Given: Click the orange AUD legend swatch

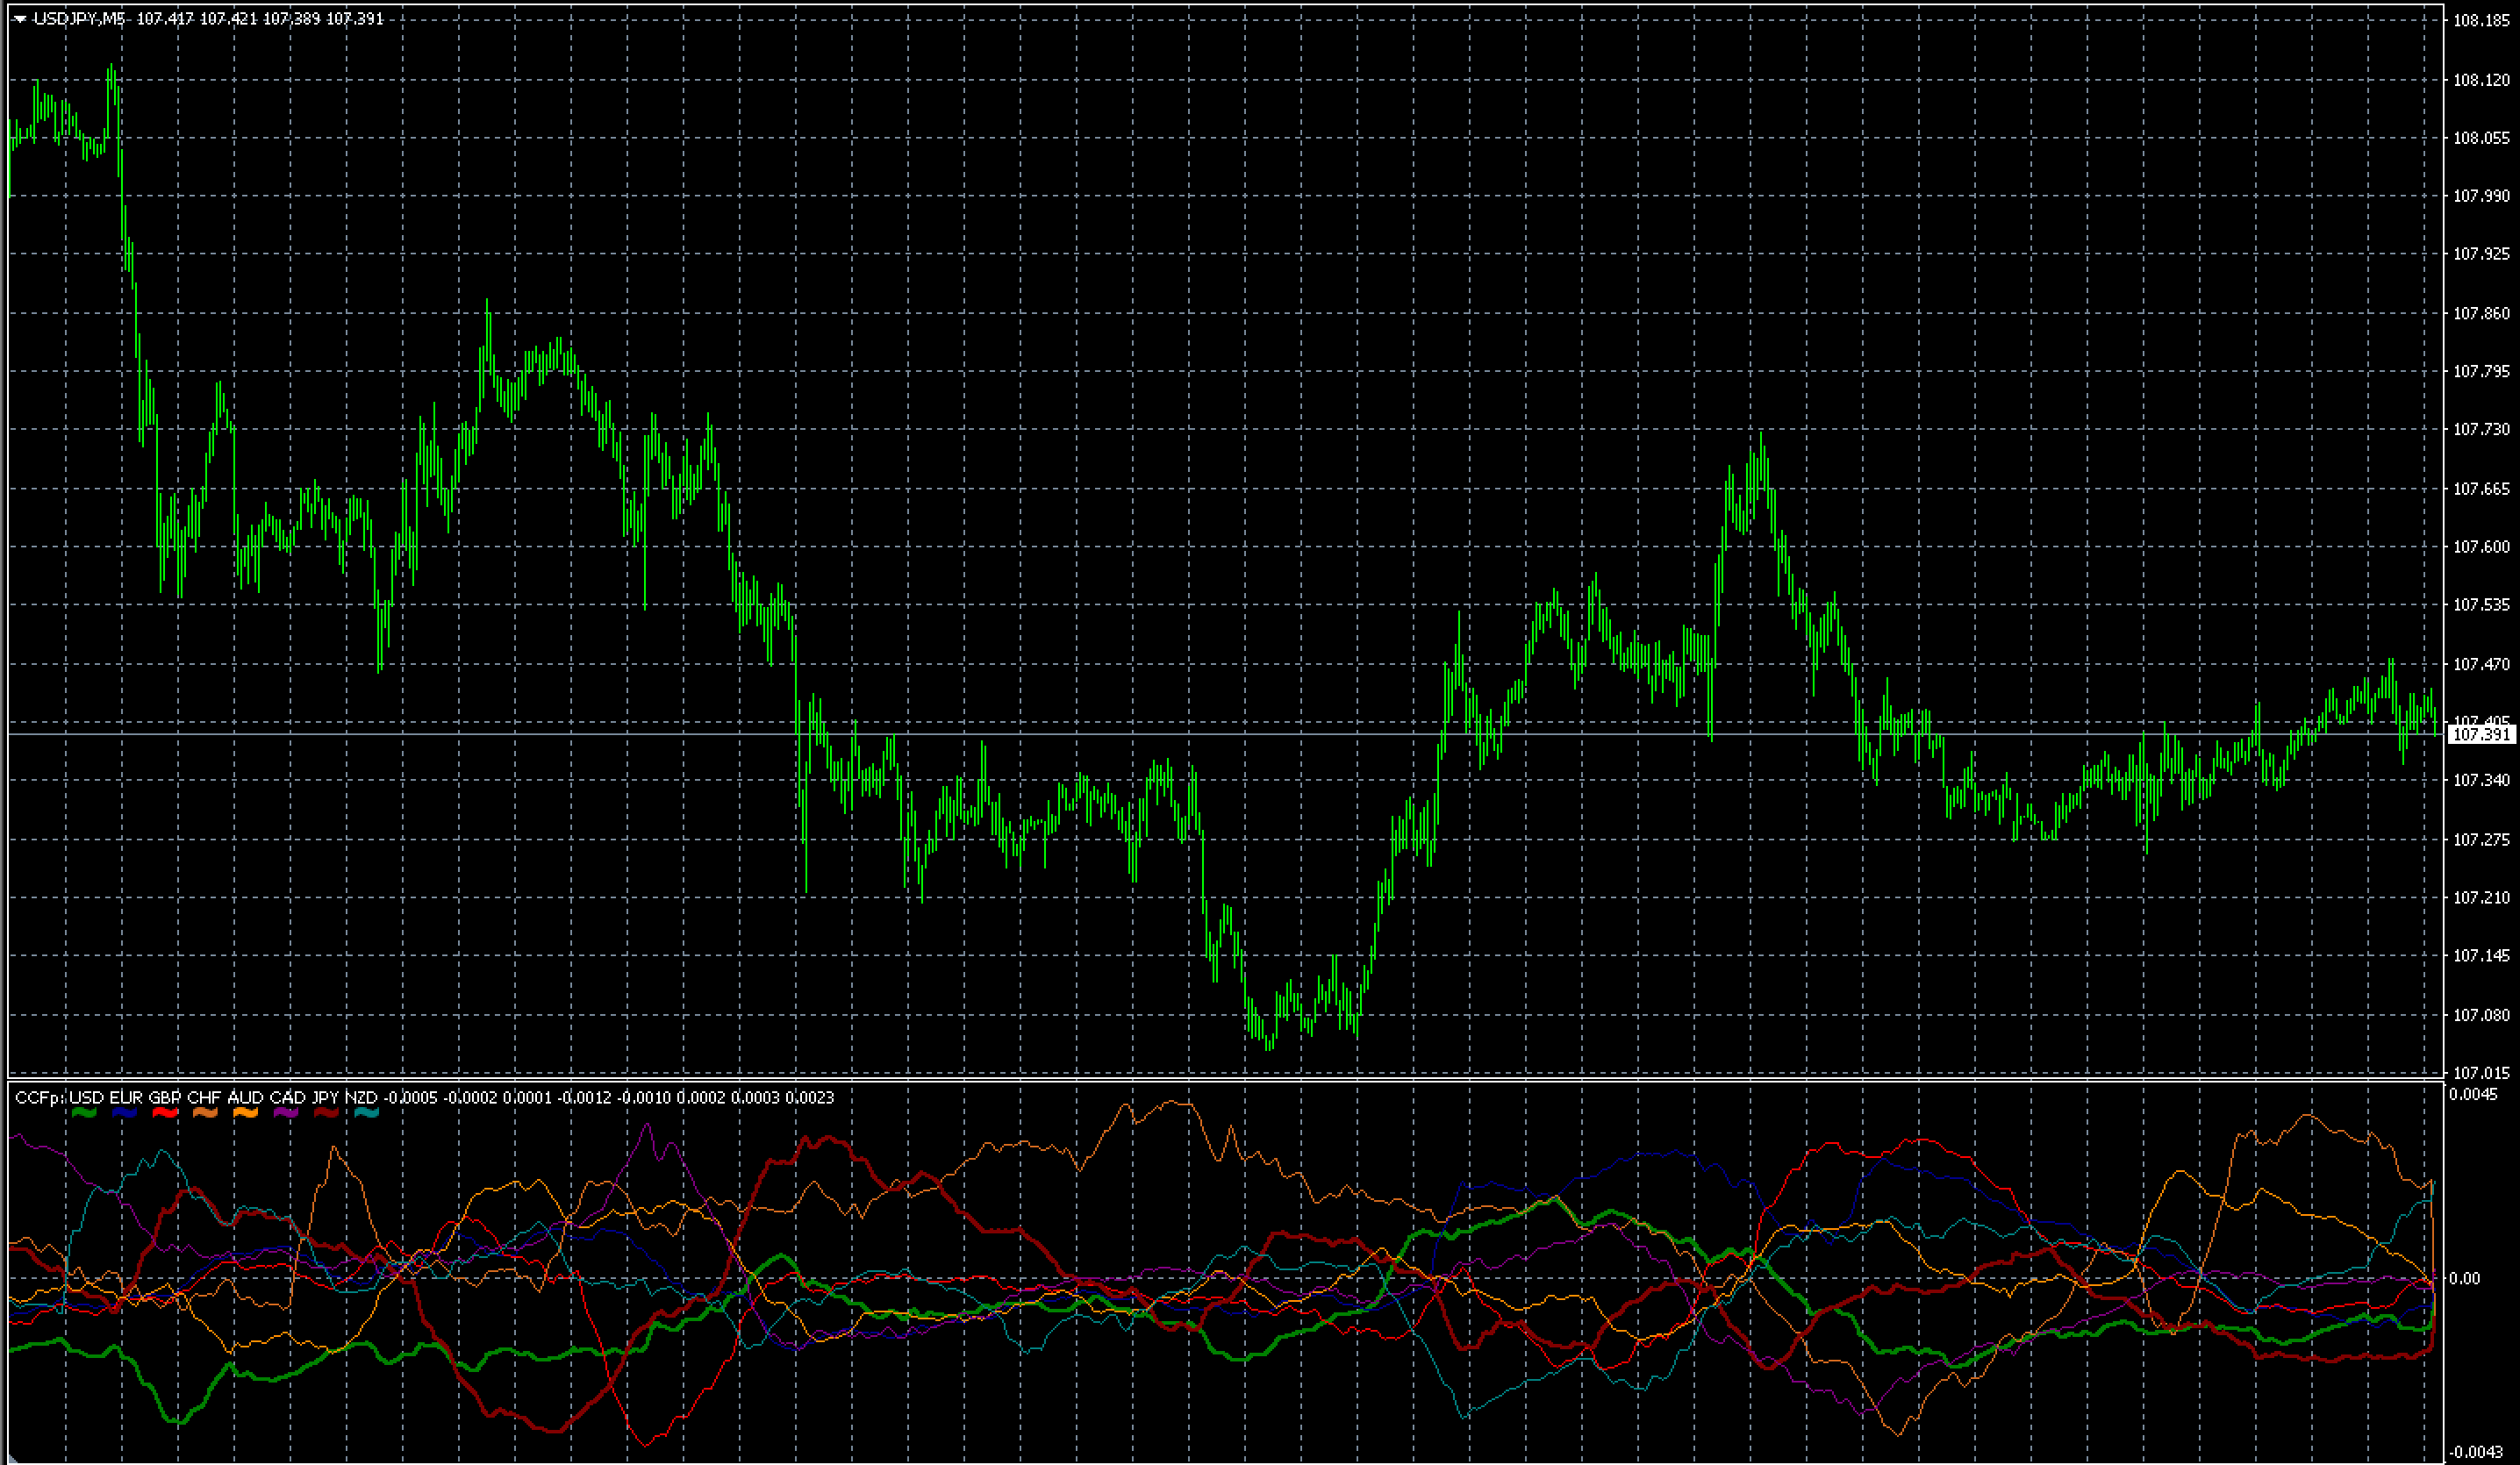Looking at the screenshot, I should 245,1112.
